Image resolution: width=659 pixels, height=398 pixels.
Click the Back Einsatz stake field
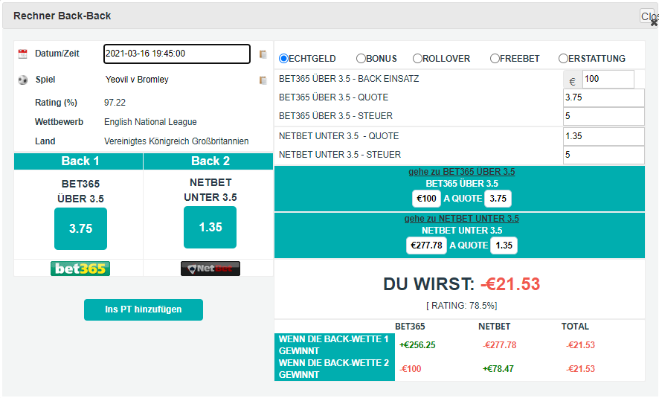tap(608, 79)
